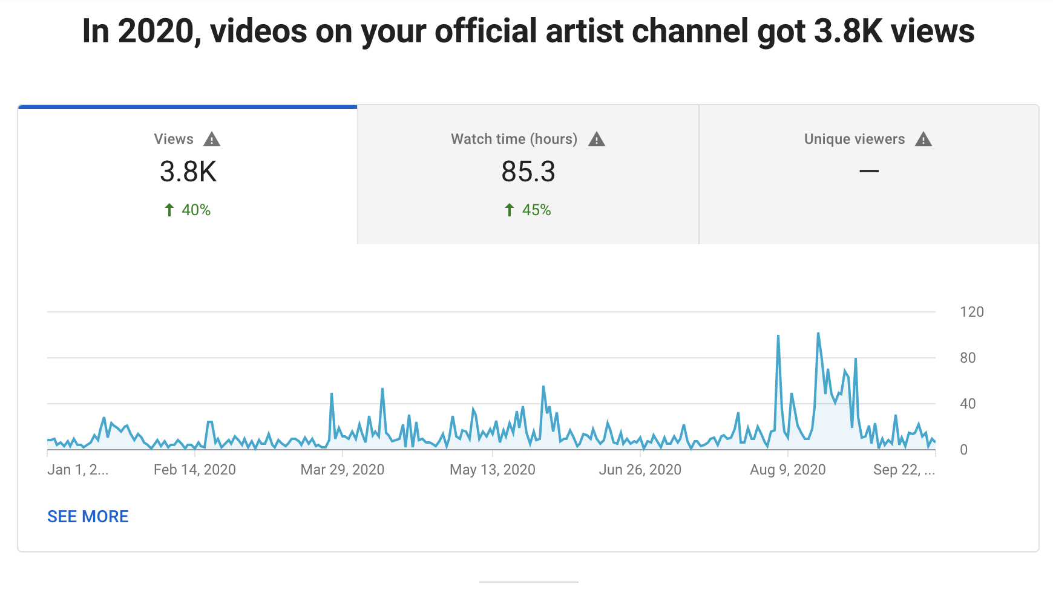1053x596 pixels.
Task: Click the 85.3 watch time value
Action: click(528, 172)
